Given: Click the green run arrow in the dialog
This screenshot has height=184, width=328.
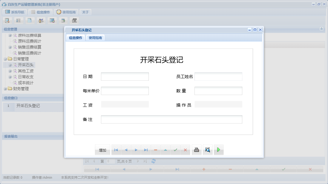Looking at the screenshot, I should [219, 150].
